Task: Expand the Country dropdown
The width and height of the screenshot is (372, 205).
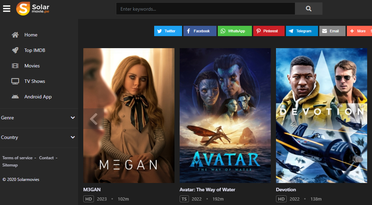Action: pyautogui.click(x=39, y=138)
